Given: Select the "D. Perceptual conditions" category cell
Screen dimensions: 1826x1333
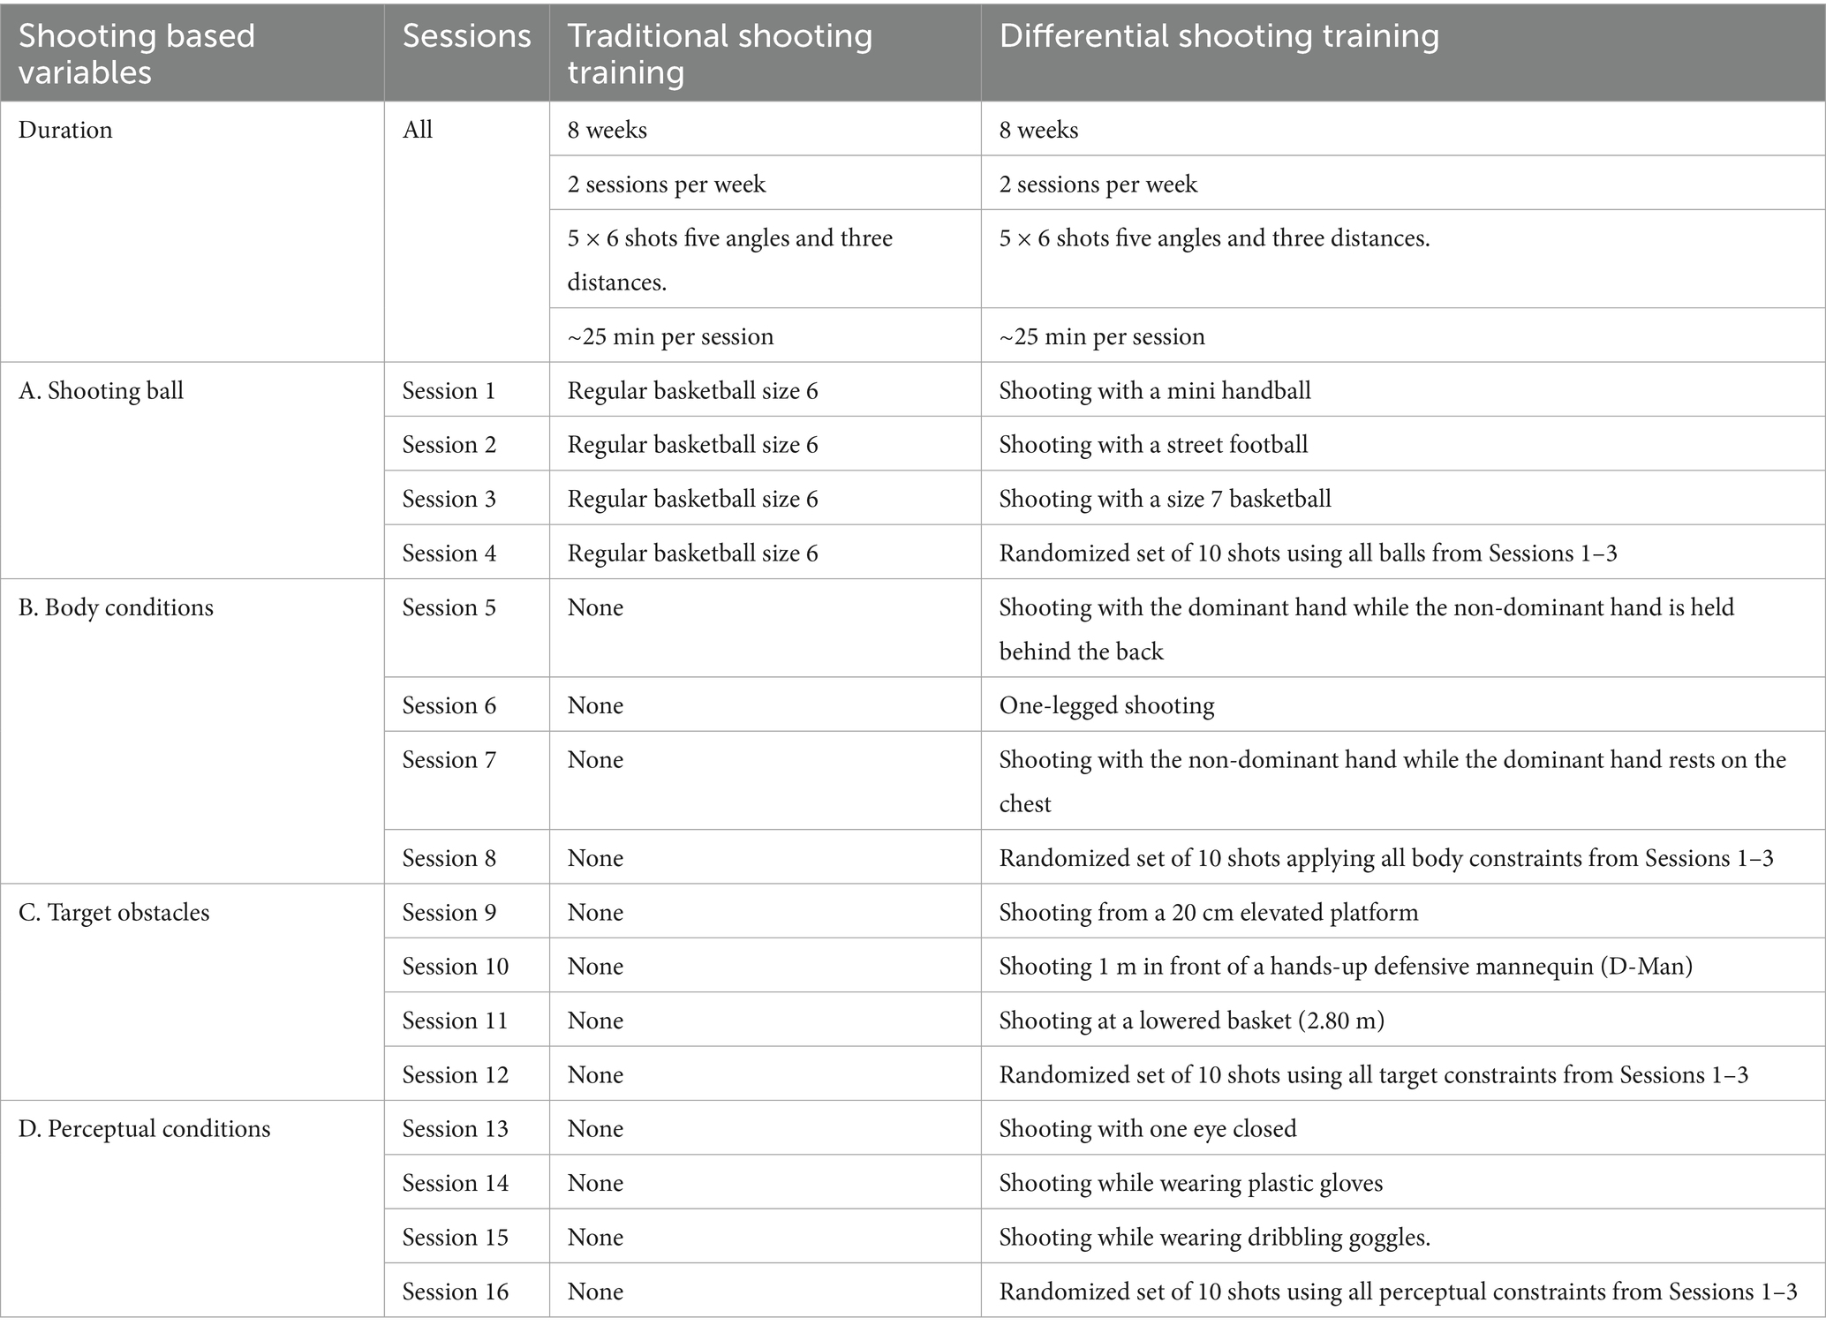Looking at the screenshot, I should (144, 1128).
